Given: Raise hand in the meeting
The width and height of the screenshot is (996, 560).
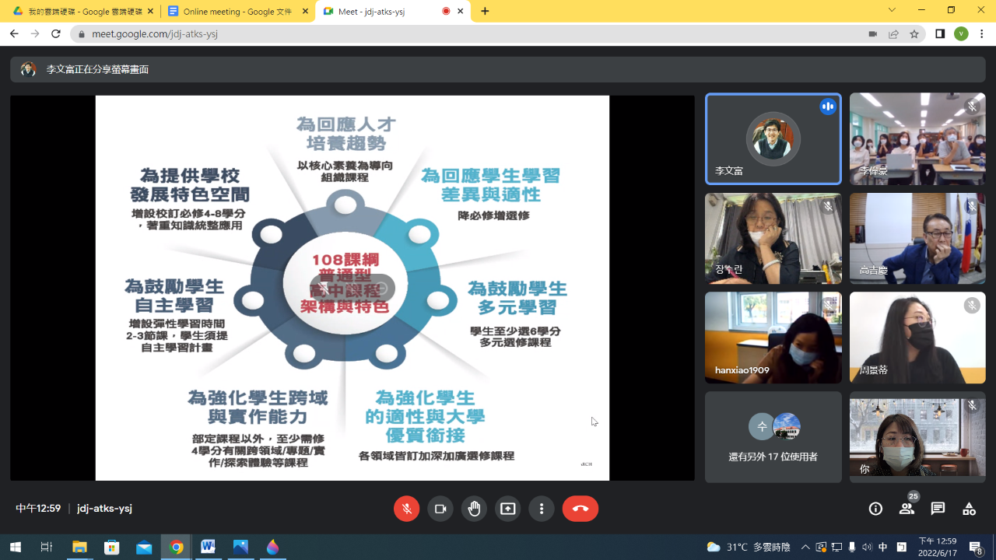Looking at the screenshot, I should pyautogui.click(x=474, y=509).
